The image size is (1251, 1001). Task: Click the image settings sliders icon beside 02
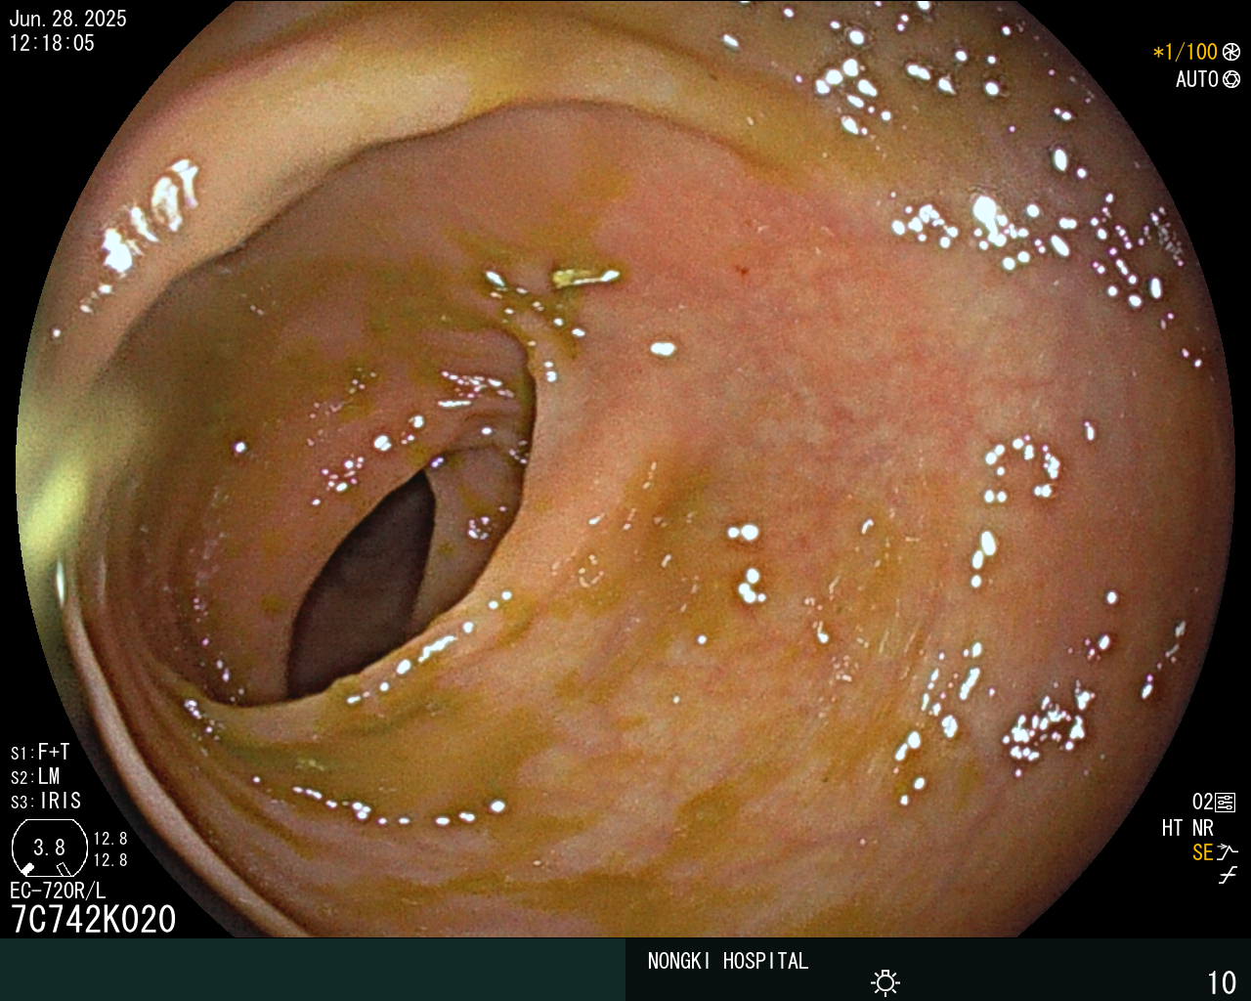(x=1226, y=803)
